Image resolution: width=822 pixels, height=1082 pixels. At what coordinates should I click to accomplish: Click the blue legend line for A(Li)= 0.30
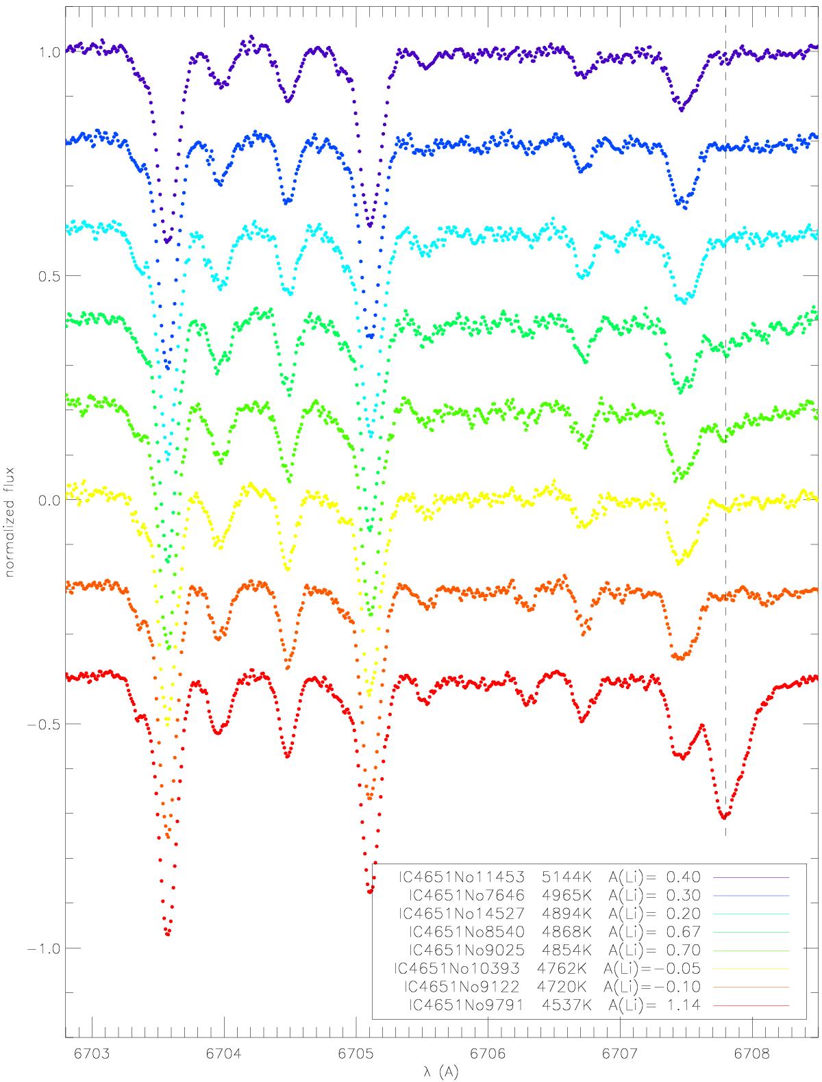coord(751,895)
